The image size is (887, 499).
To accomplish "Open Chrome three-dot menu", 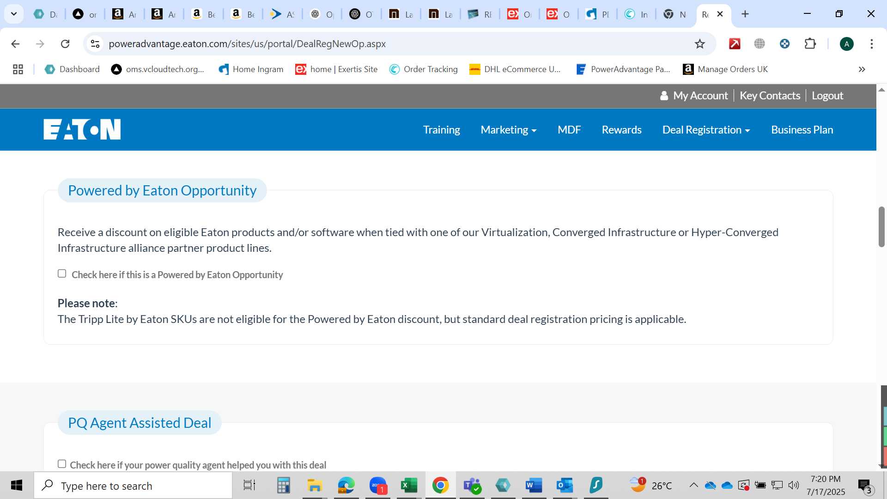I will click(871, 44).
